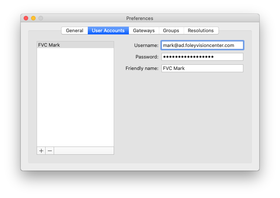The image size is (280, 198).
Task: Click the grayed-out zoom window button
Action: click(41, 18)
